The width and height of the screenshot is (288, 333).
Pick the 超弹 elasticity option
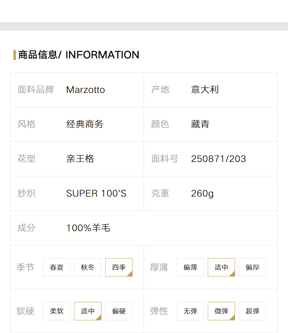tap(253, 311)
